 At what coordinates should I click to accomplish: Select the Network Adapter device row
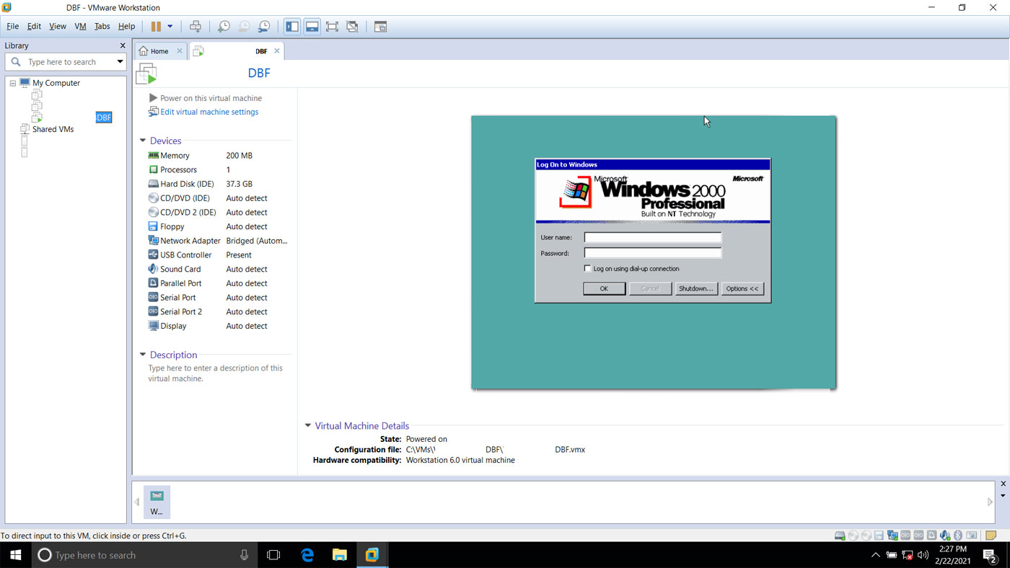[218, 241]
